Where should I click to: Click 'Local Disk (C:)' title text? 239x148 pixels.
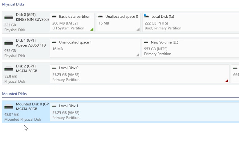[x=163, y=17]
